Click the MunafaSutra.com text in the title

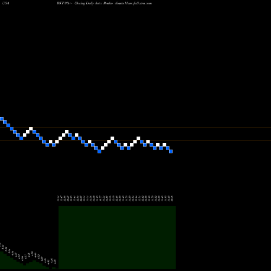click(138, 3)
